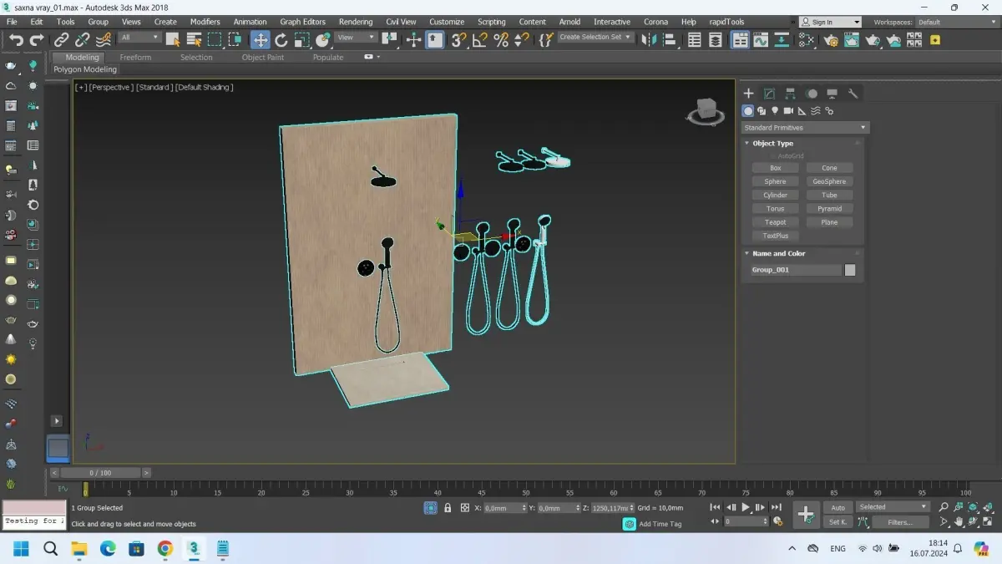This screenshot has width=1002, height=564.
Task: Toggle the Window/Crossing selection mode
Action: (235, 39)
